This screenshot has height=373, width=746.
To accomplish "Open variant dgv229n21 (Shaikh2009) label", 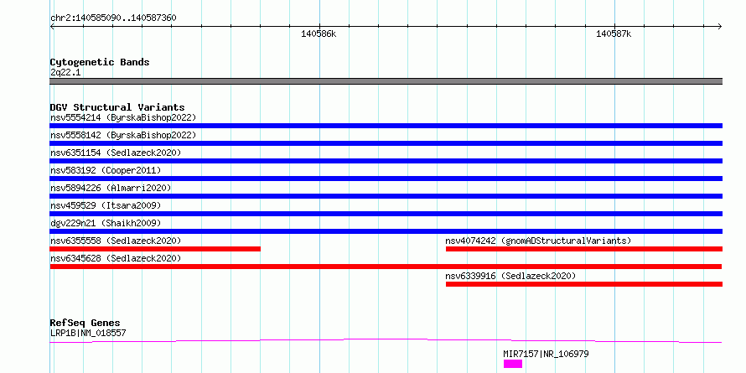I will pos(106,223).
